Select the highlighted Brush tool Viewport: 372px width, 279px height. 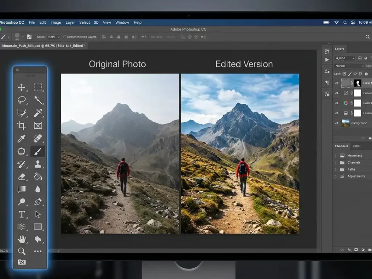coord(38,151)
